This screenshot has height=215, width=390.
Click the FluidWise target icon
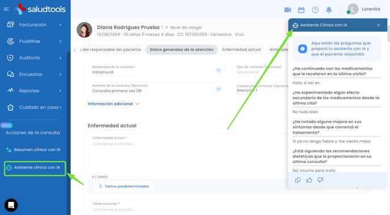(x=10, y=41)
